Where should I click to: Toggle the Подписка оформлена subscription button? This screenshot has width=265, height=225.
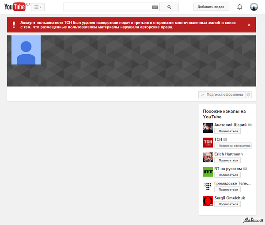coord(222,95)
